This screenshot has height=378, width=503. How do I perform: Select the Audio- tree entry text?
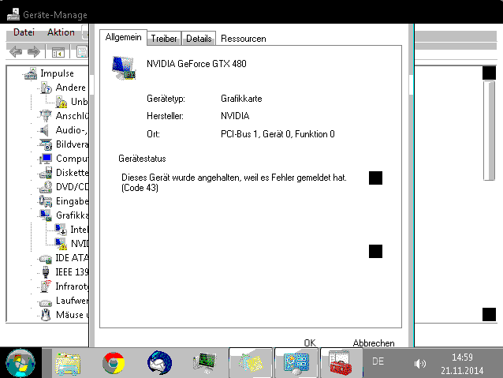(x=71, y=130)
